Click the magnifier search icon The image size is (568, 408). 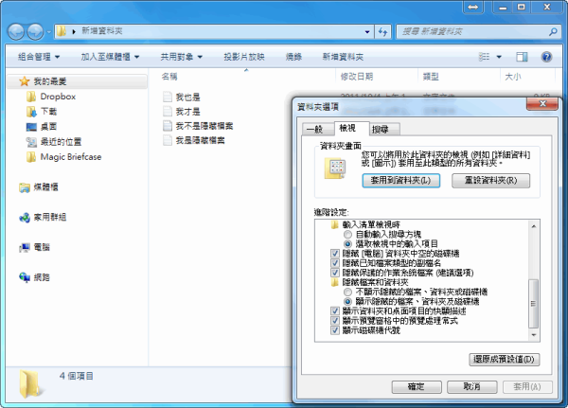coord(553,31)
